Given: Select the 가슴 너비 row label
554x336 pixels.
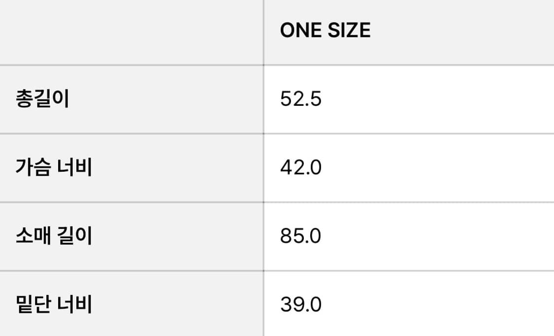Looking at the screenshot, I should coord(54,168).
